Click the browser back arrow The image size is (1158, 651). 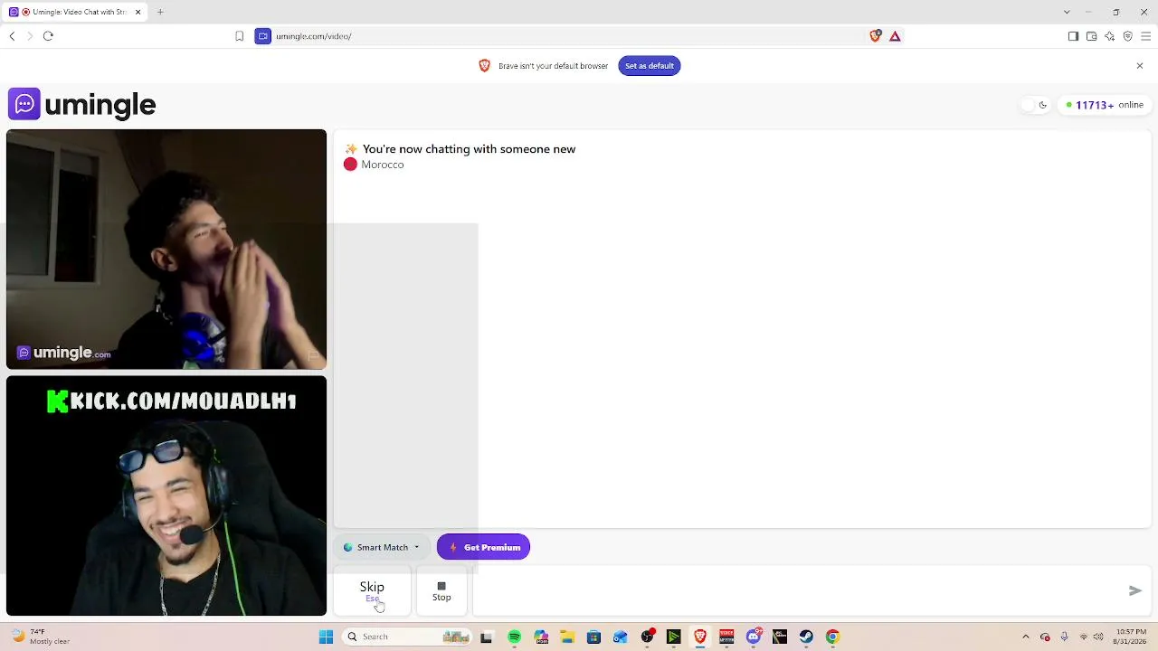click(x=12, y=36)
